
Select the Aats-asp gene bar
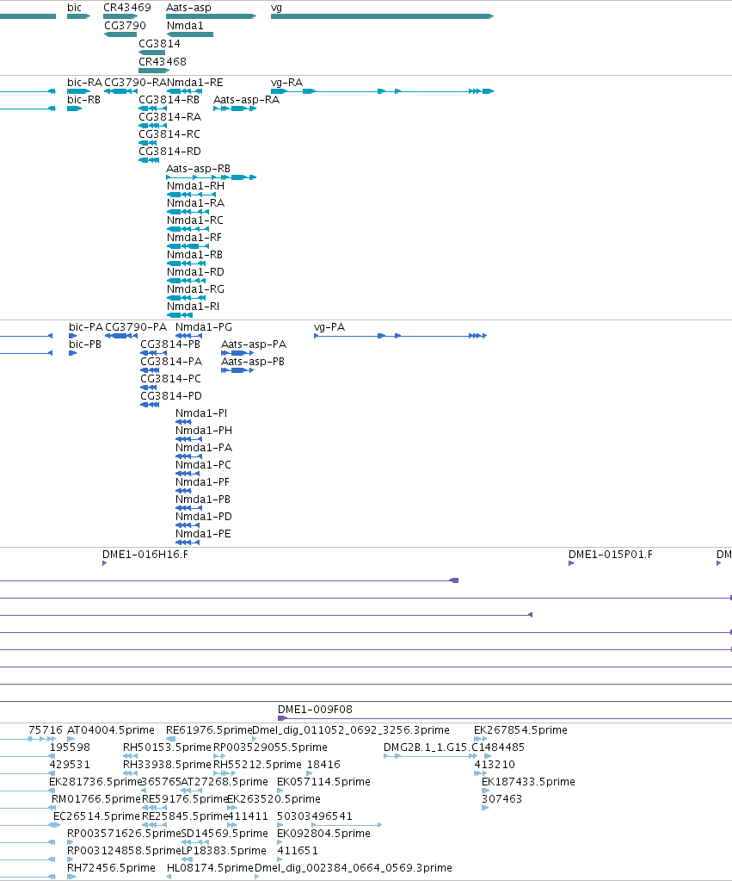click(211, 16)
